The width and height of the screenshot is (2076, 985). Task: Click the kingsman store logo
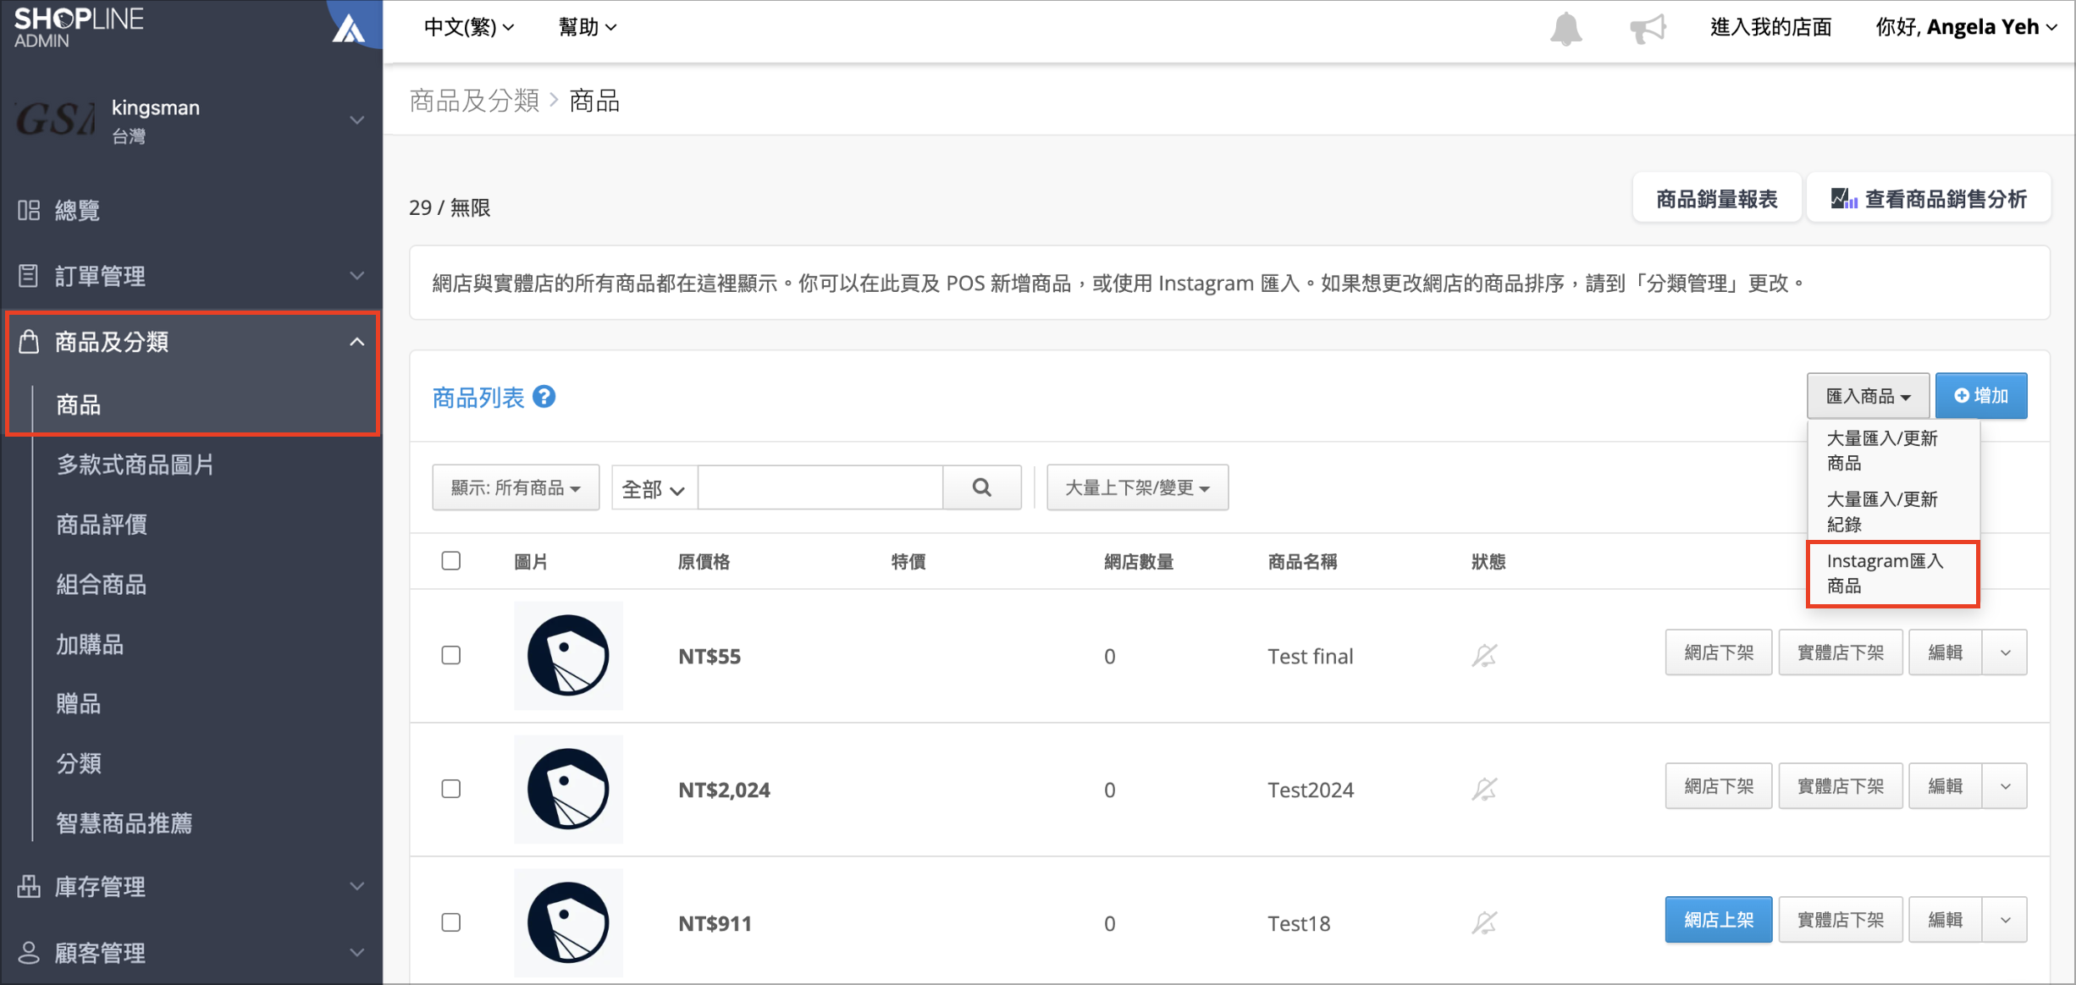click(x=54, y=119)
